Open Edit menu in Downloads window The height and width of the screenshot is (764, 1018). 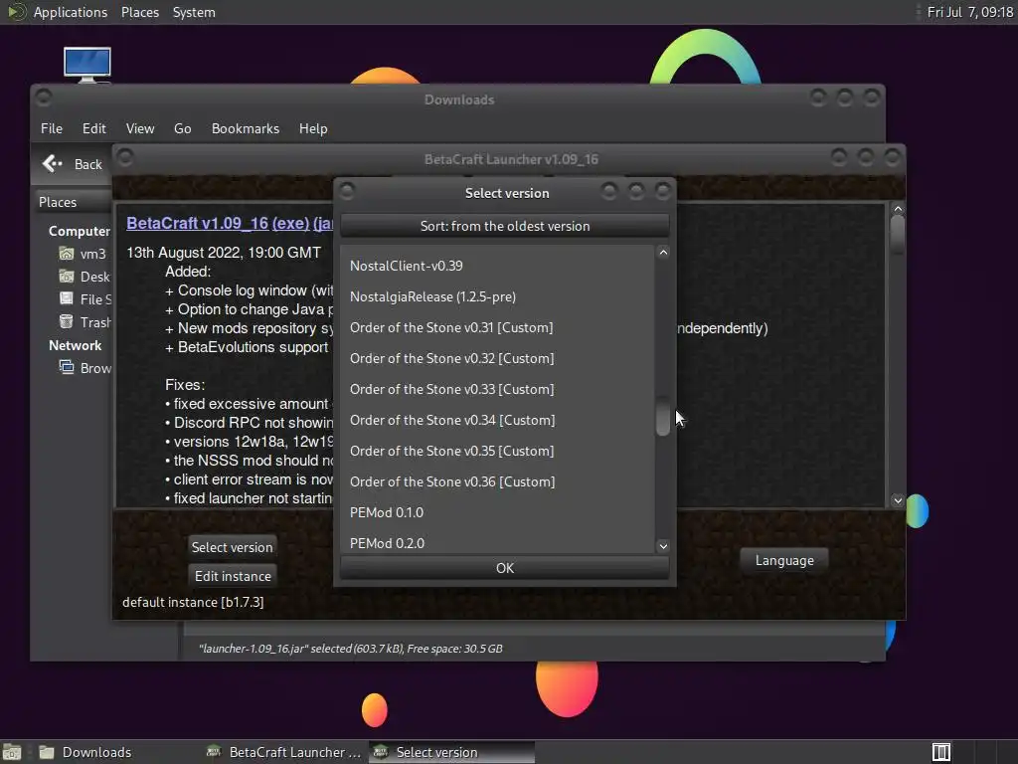[94, 128]
